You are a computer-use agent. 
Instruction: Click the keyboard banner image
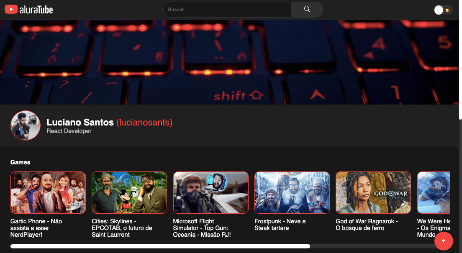pos(230,62)
